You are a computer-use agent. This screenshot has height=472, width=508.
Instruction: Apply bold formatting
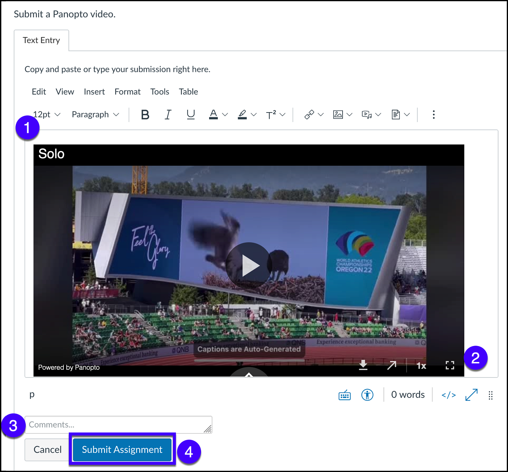pyautogui.click(x=145, y=115)
